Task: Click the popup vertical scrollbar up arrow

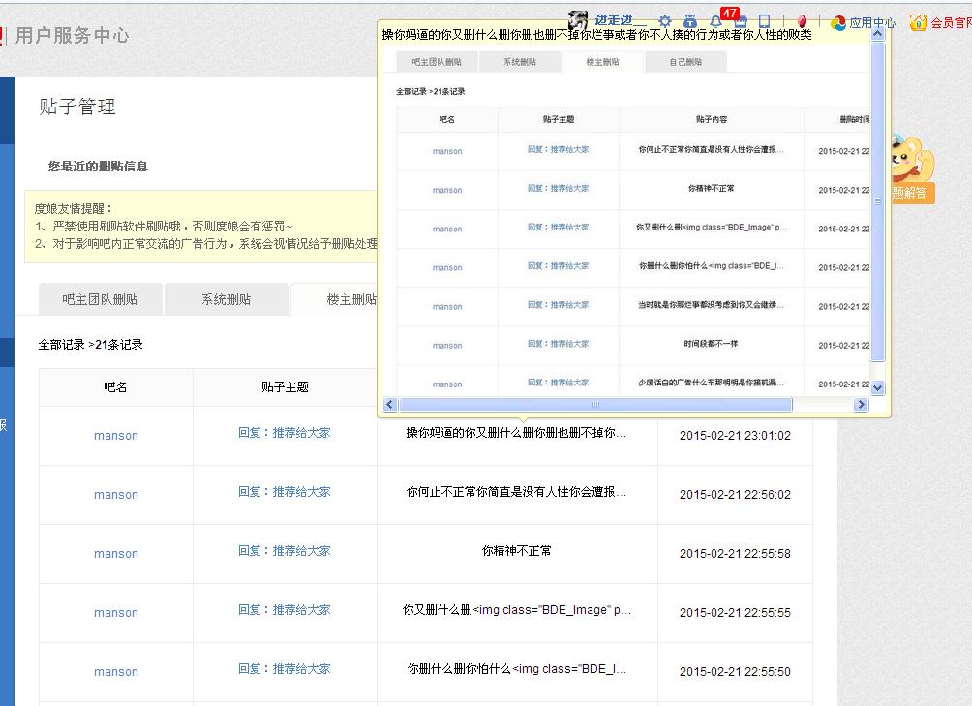Action: (877, 34)
